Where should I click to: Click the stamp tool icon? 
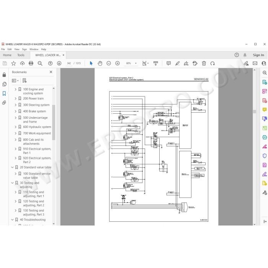pos(195,64)
